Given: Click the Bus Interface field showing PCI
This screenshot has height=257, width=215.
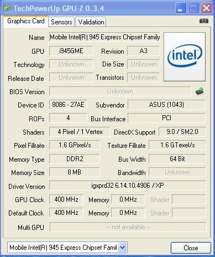Looking at the screenshot, I should click(166, 118).
